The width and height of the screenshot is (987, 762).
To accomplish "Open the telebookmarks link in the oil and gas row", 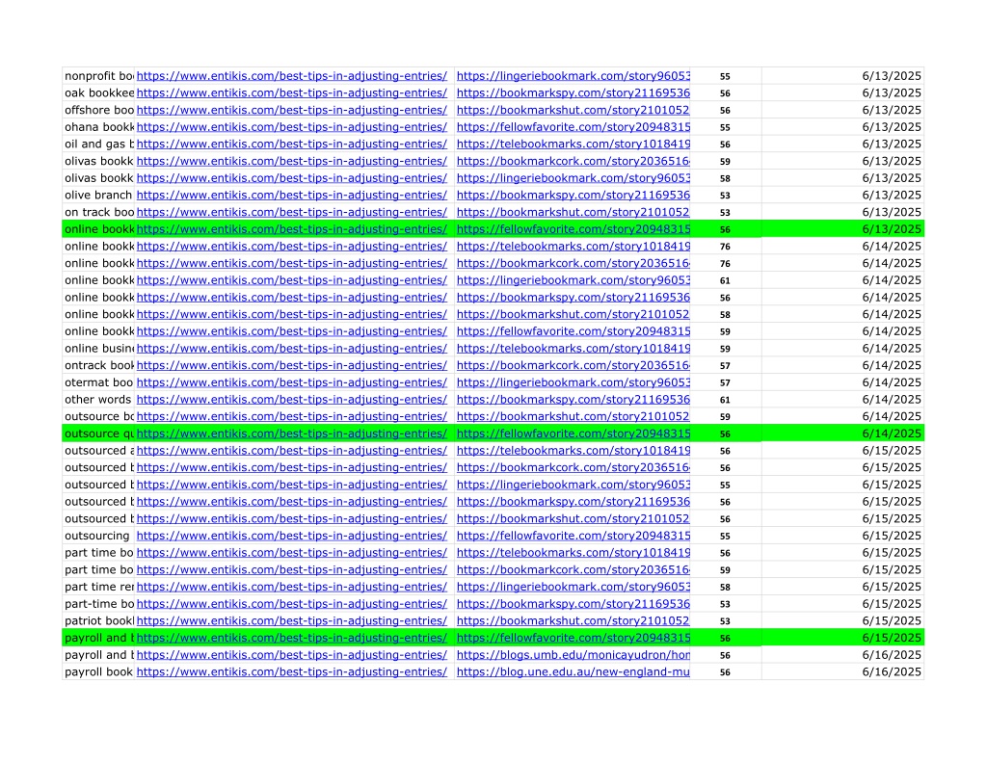I will tap(573, 145).
